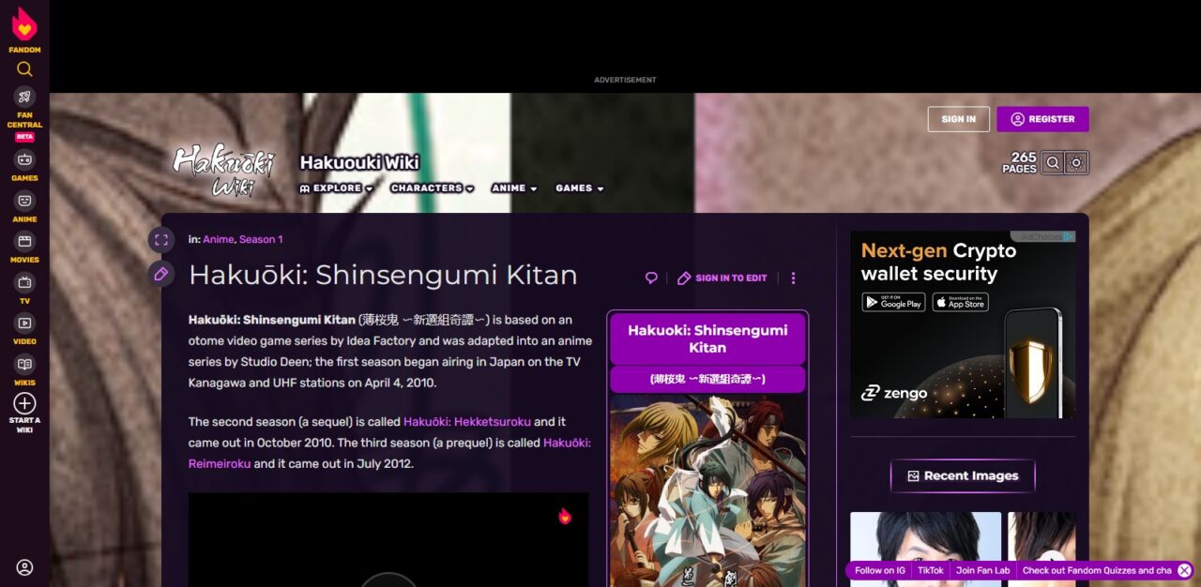Open the sidebar search magnifier
Screen dimensions: 1201x587
(x=24, y=68)
